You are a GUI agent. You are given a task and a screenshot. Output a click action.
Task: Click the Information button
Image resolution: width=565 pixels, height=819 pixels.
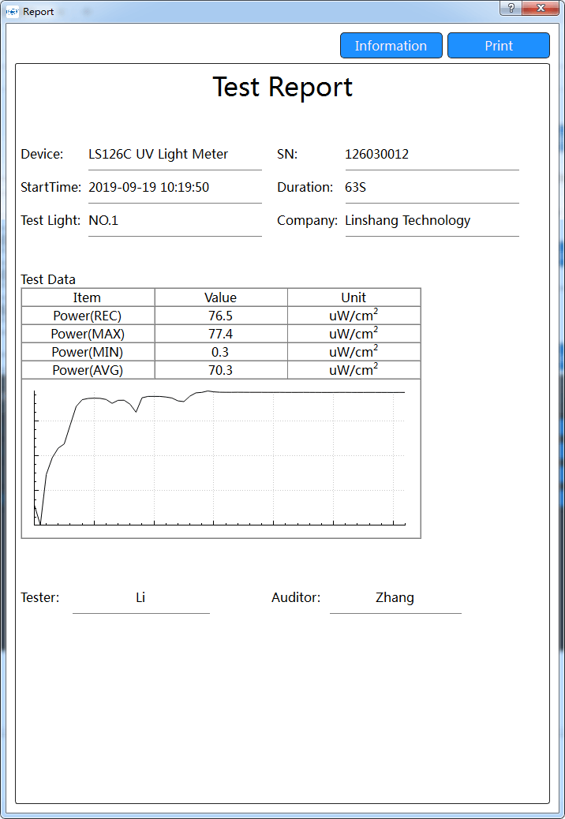coord(391,46)
